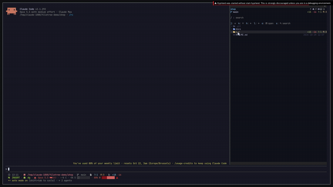Click the main branch label in file tree
The height and width of the screenshot is (187, 333).
click(236, 12)
